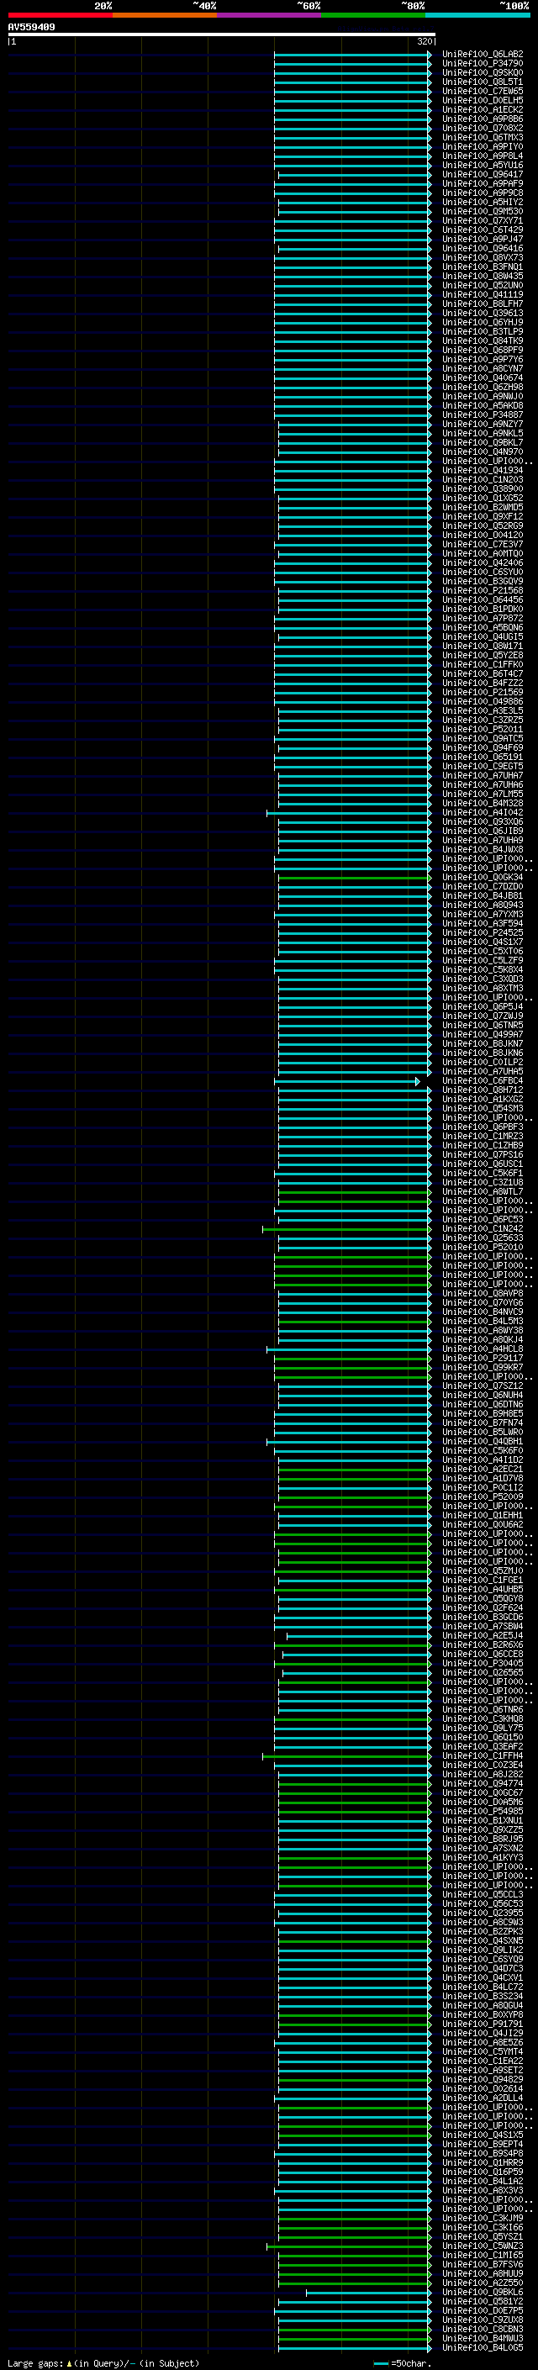Follow the UniRef100_B3FNQ1 link

[x=483, y=267]
